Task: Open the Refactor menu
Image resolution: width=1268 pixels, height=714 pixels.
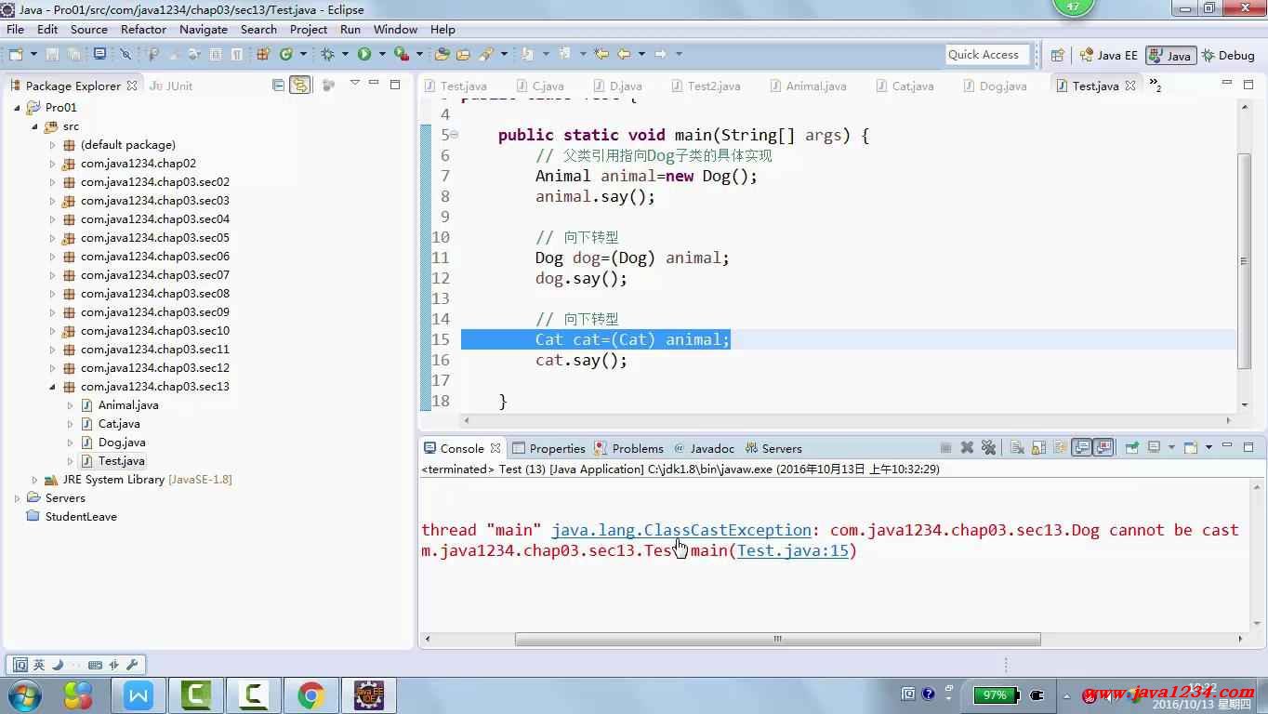Action: pos(143,29)
